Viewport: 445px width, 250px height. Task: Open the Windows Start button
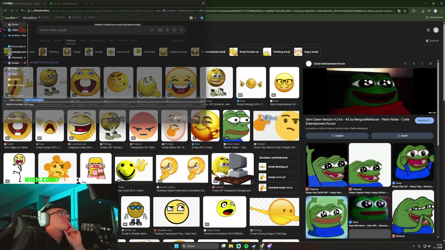[x=176, y=246]
